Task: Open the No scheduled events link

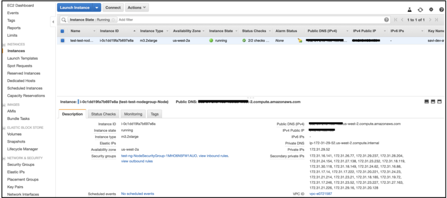Action: [x=138, y=194]
